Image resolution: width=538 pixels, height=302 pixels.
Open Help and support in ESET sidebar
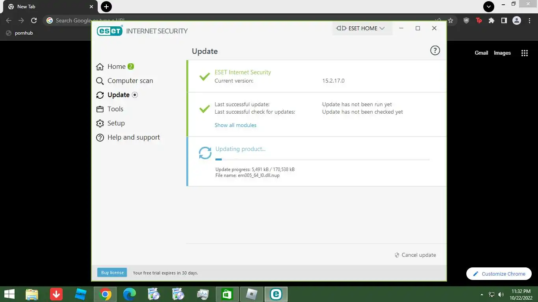[128, 138]
